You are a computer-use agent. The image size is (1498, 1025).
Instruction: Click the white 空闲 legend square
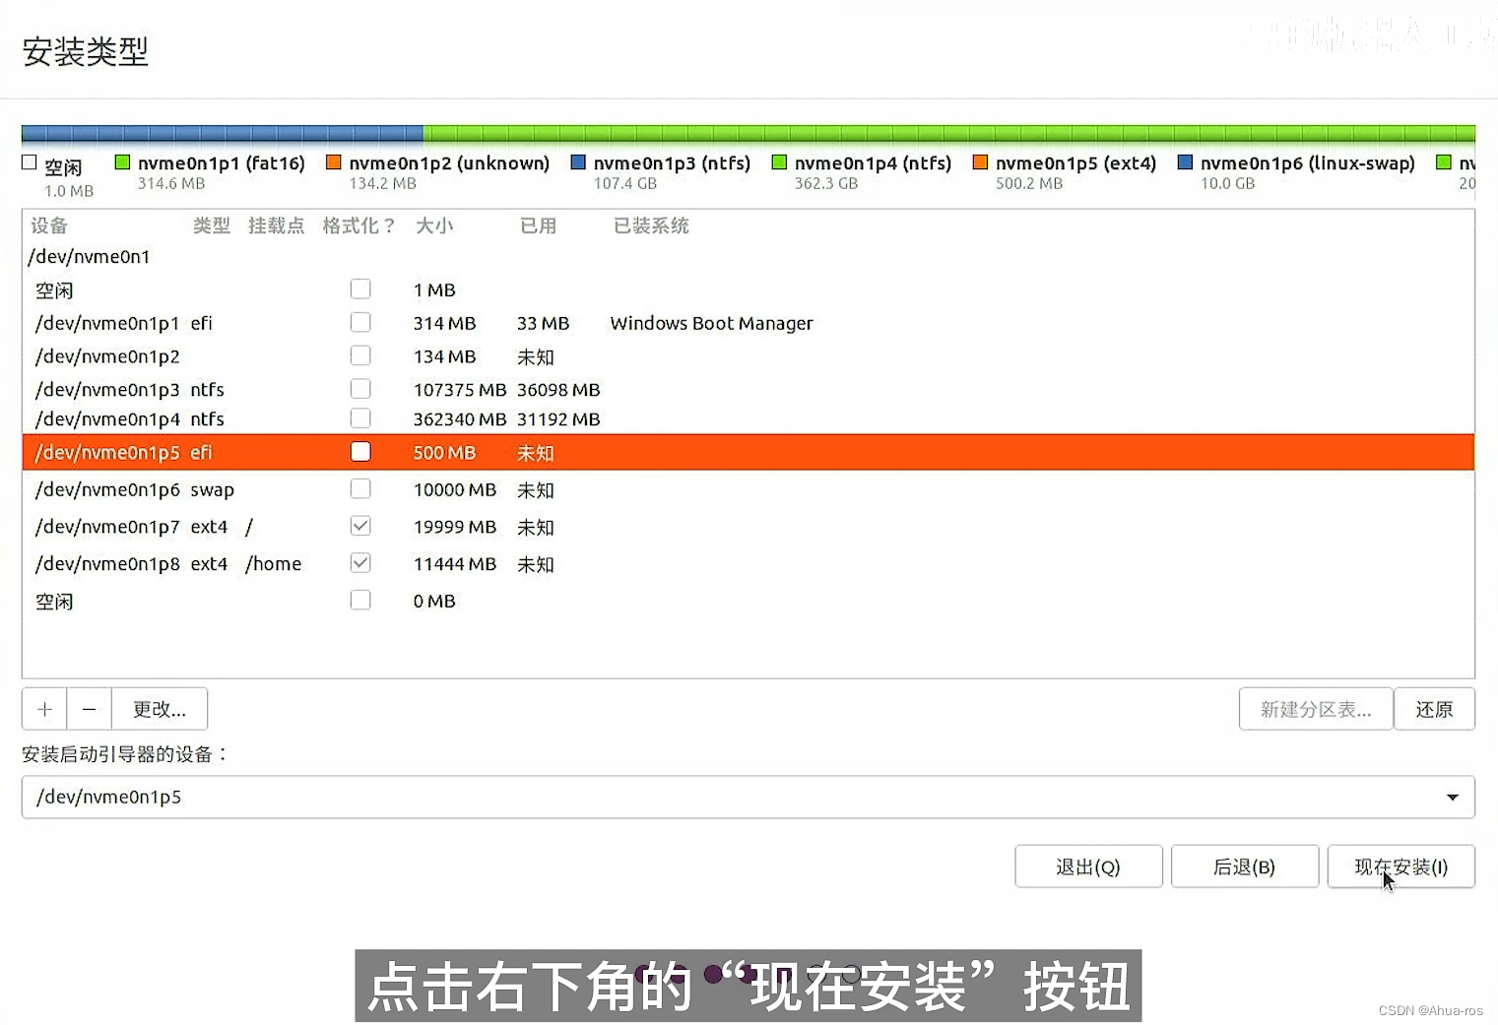(28, 161)
